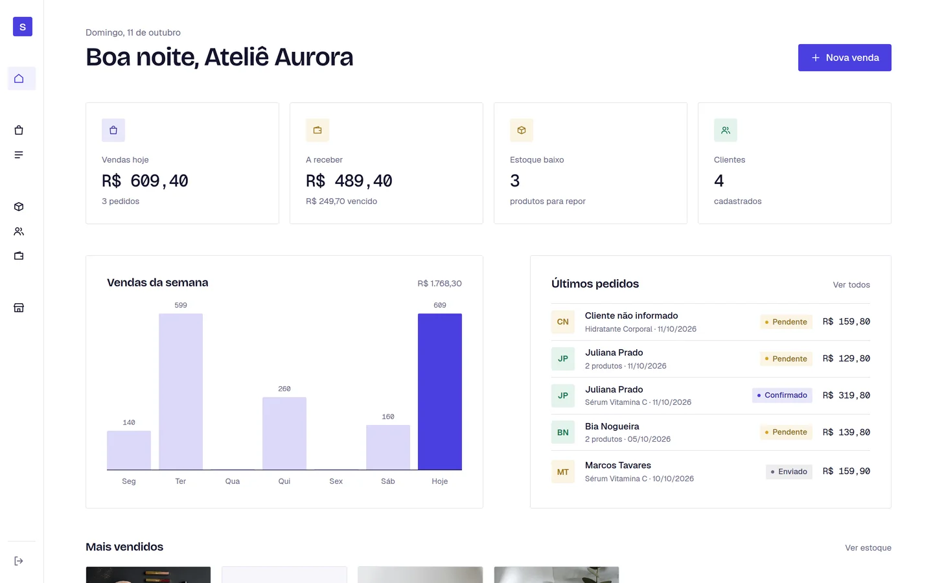Click the Nova venda button
Screen dimensions: 933x583
845,58
